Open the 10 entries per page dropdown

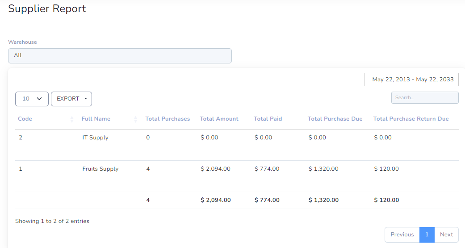[32, 99]
